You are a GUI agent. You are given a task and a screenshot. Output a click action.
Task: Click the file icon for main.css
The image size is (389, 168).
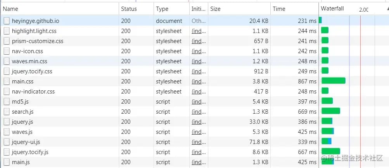[x=7, y=81]
